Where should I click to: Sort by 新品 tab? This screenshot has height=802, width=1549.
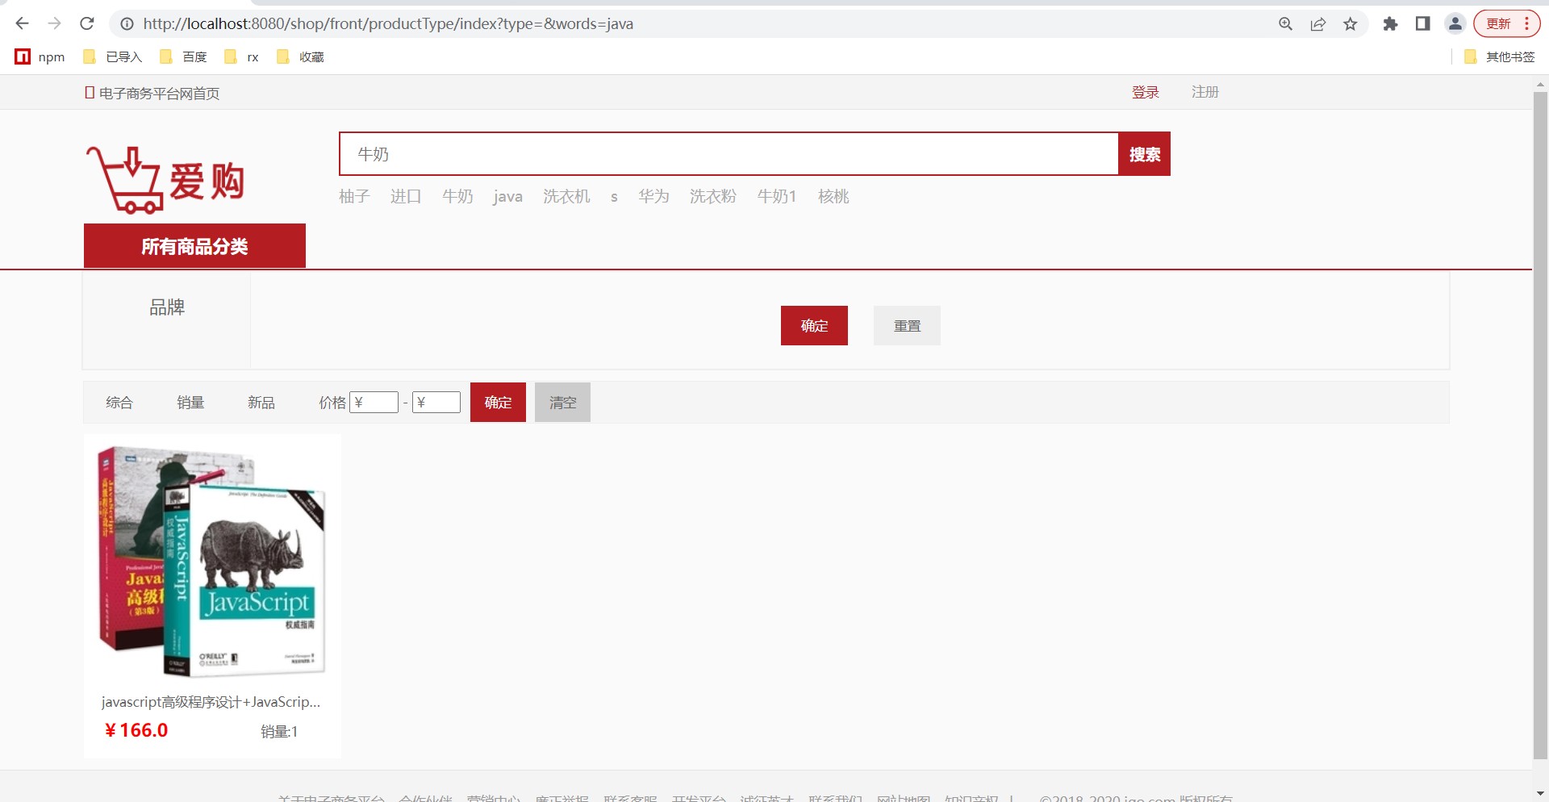point(261,402)
